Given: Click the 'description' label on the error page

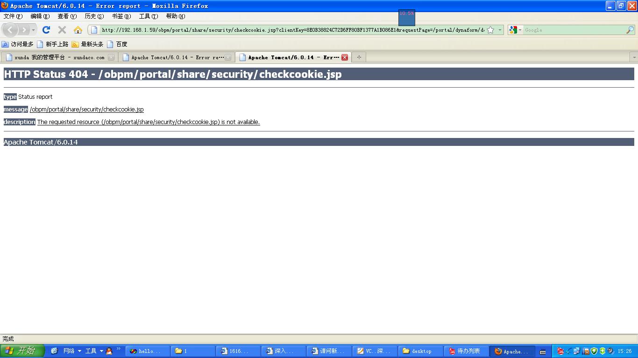Looking at the screenshot, I should tap(20, 122).
